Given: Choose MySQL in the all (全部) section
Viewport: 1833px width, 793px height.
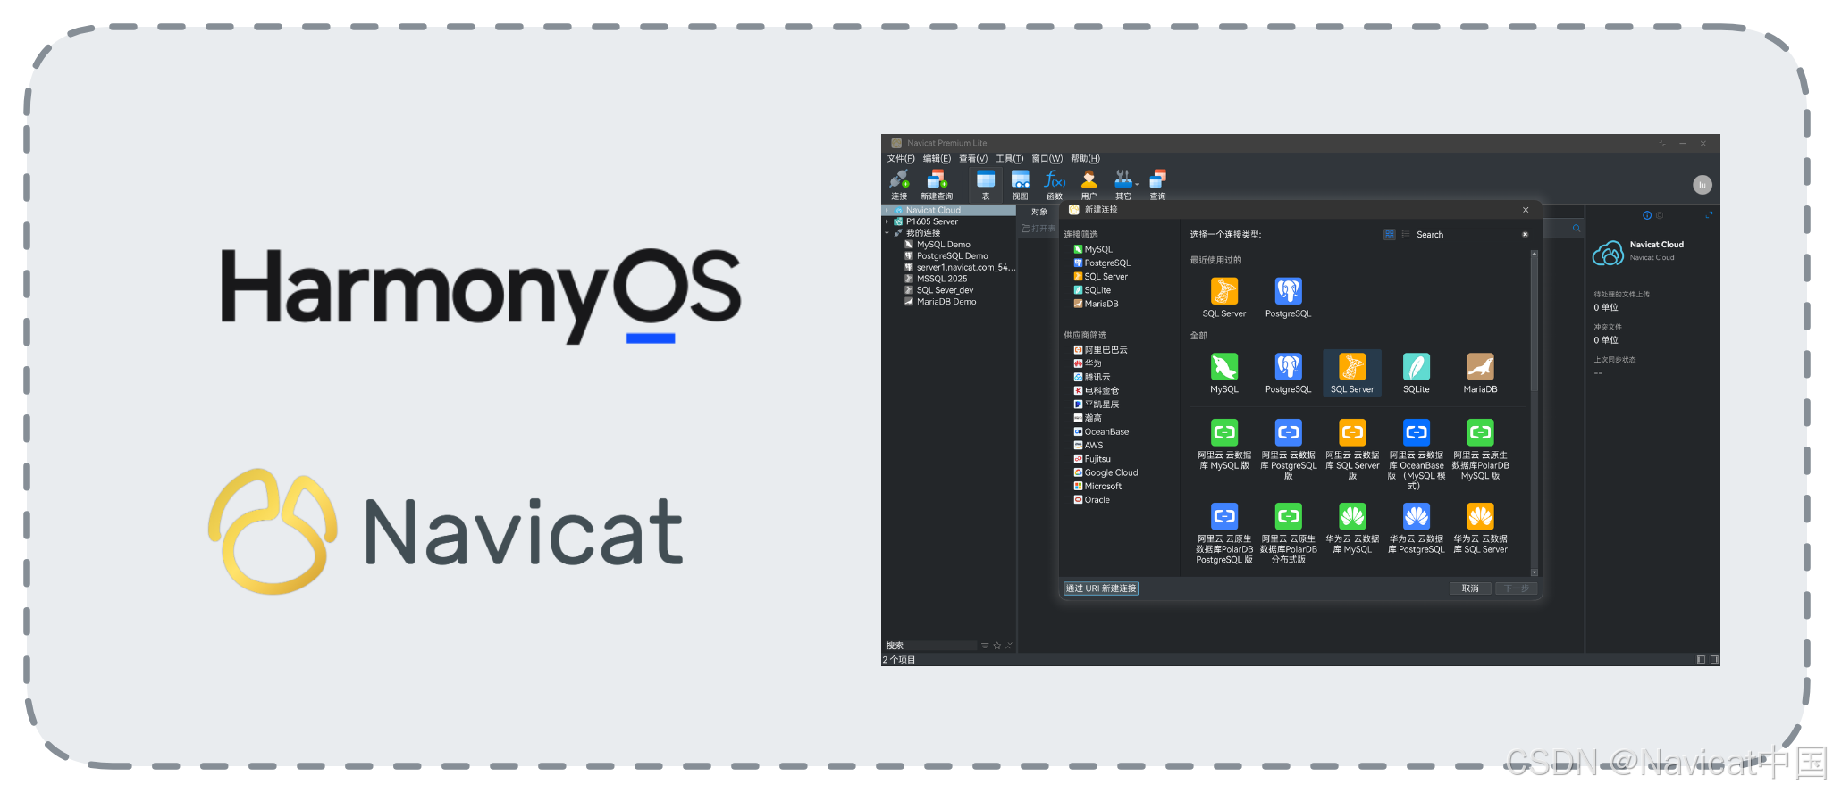Looking at the screenshot, I should coord(1223,373).
